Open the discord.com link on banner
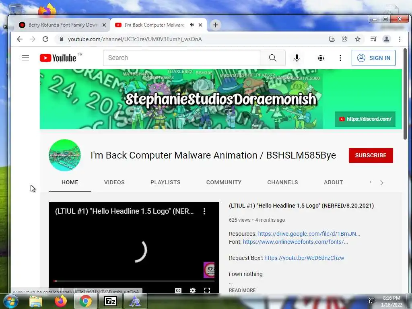 [365, 119]
